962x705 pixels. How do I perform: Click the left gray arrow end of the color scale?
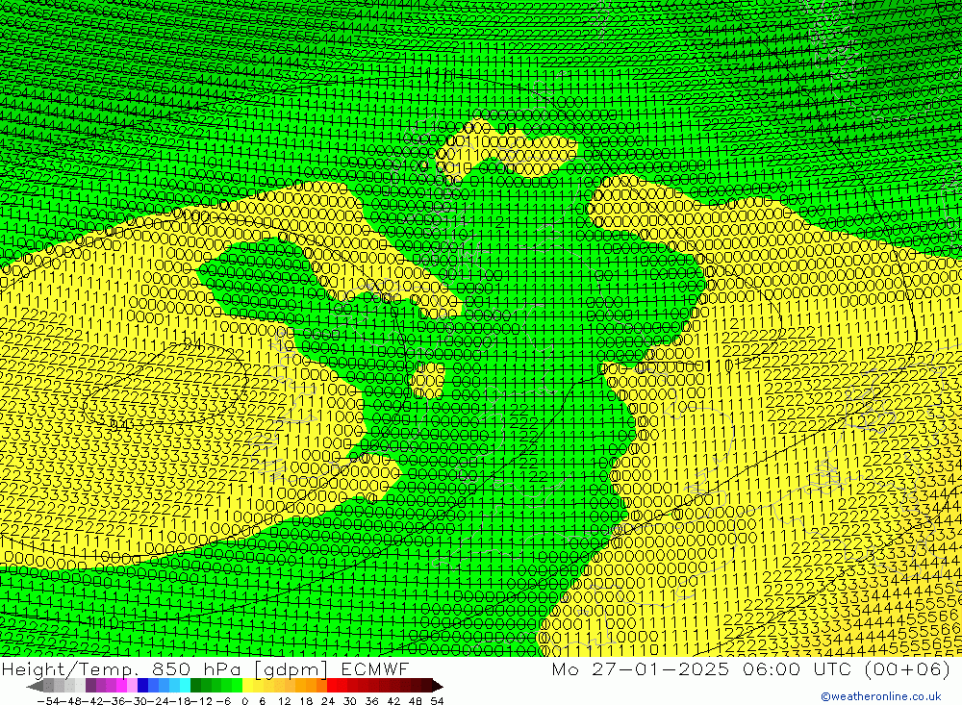coord(35,686)
